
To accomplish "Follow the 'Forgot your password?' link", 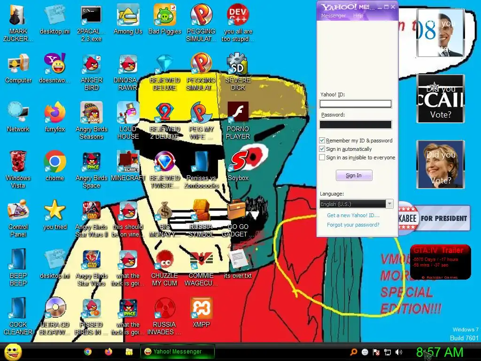I will pyautogui.click(x=353, y=225).
